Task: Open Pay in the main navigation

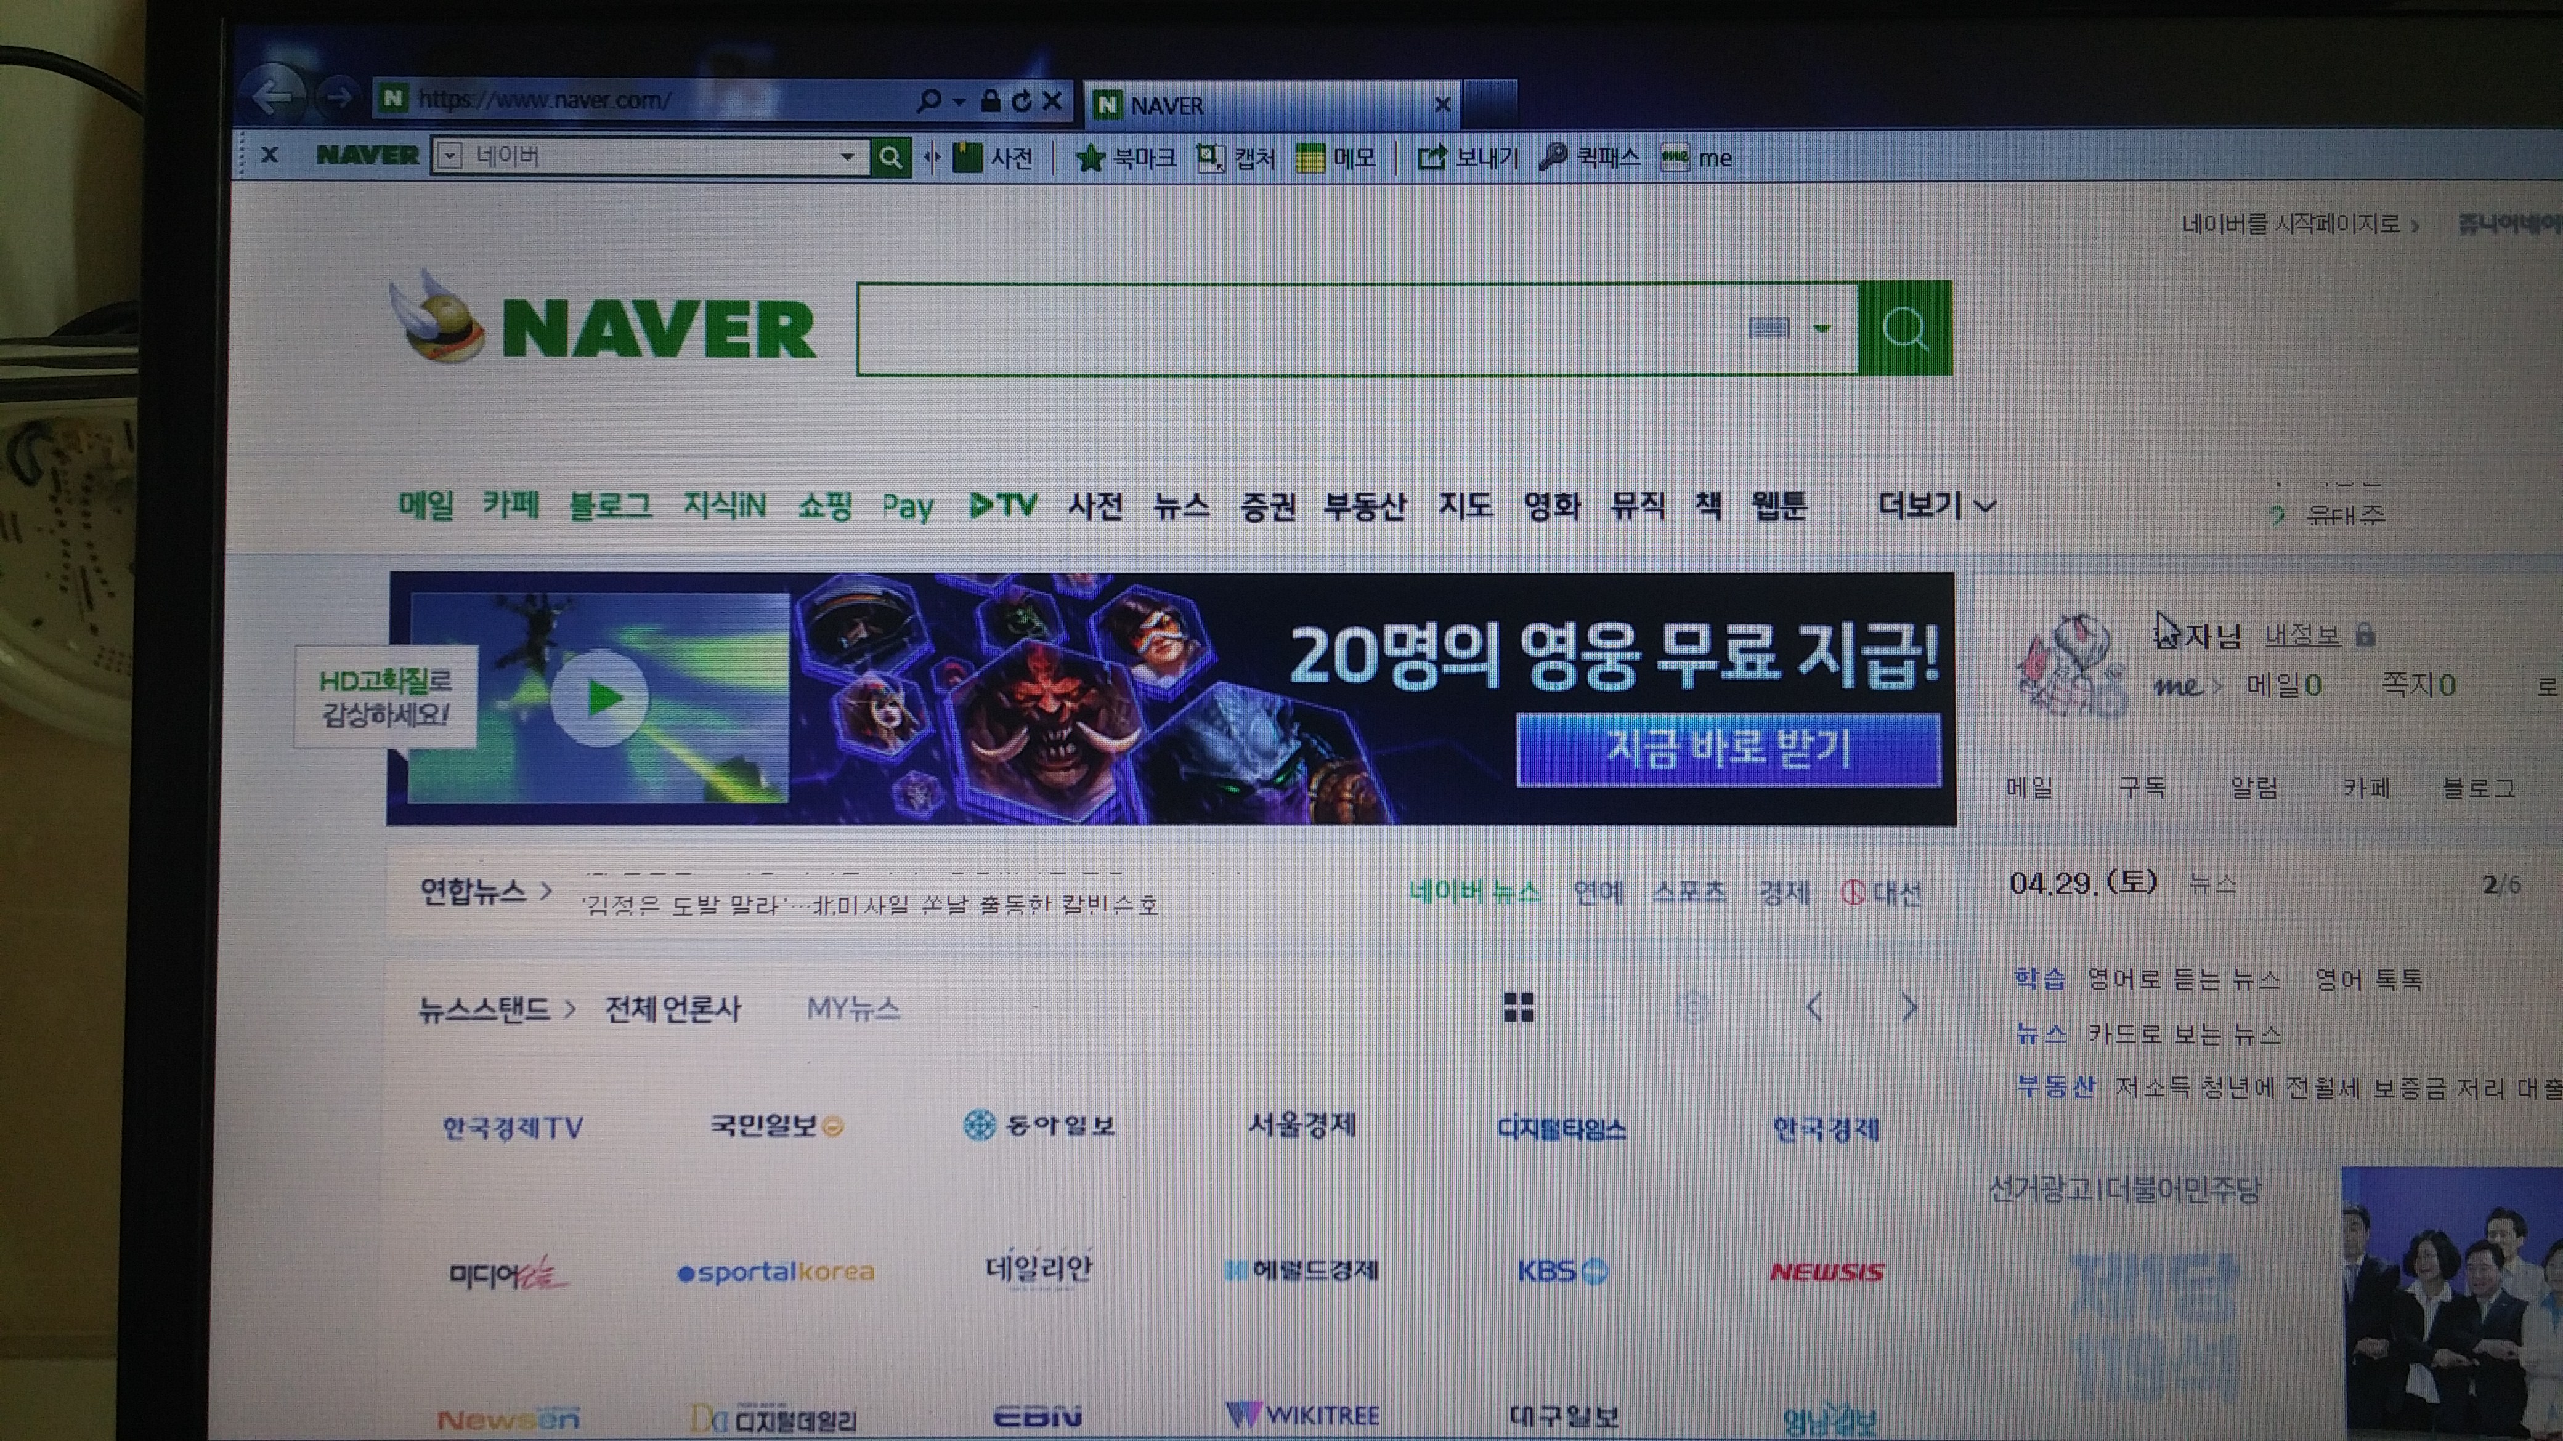Action: tap(908, 507)
